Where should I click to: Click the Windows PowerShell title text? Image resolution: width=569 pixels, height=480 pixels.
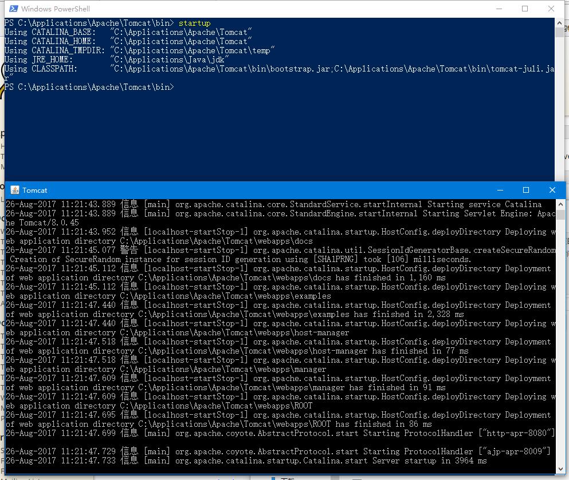point(56,9)
